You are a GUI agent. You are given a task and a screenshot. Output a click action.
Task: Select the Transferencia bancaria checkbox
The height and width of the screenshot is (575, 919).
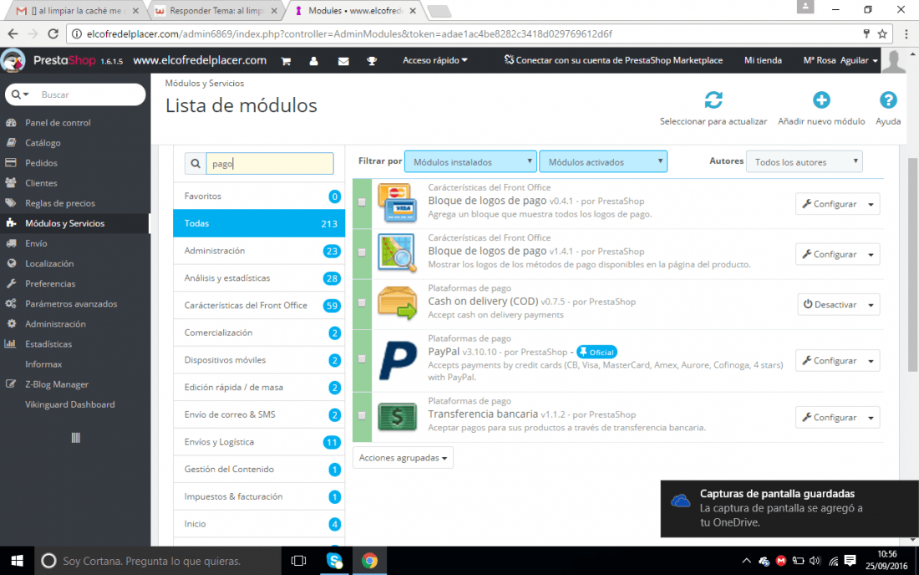(362, 415)
